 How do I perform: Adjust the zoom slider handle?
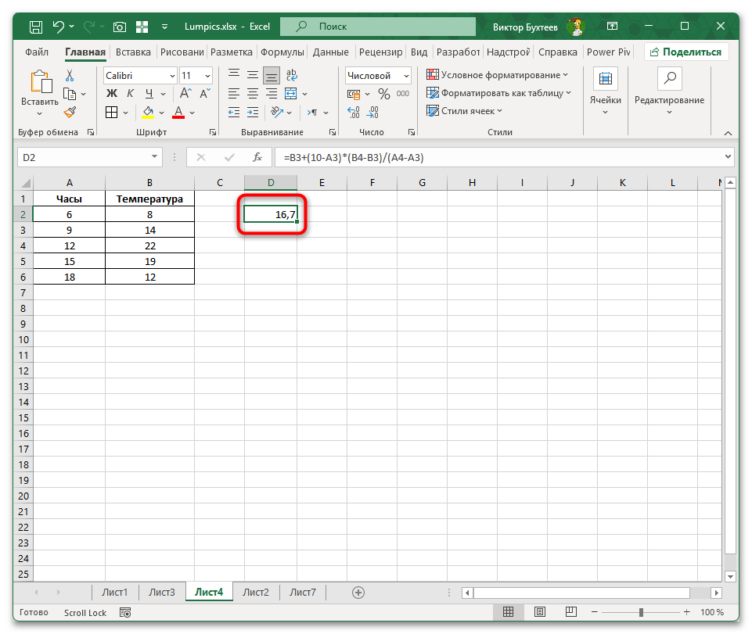641,612
